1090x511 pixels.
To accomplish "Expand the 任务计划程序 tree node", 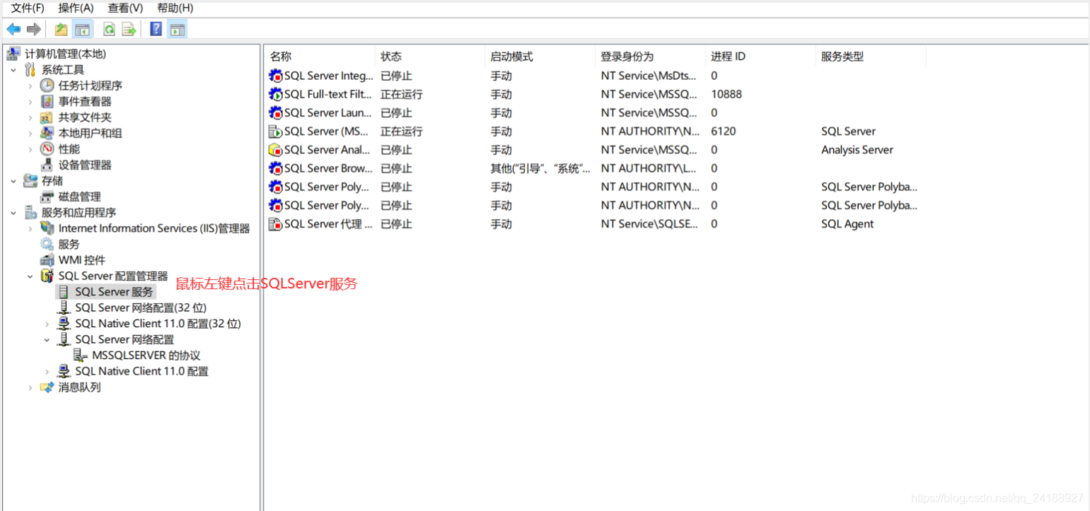I will pyautogui.click(x=30, y=86).
